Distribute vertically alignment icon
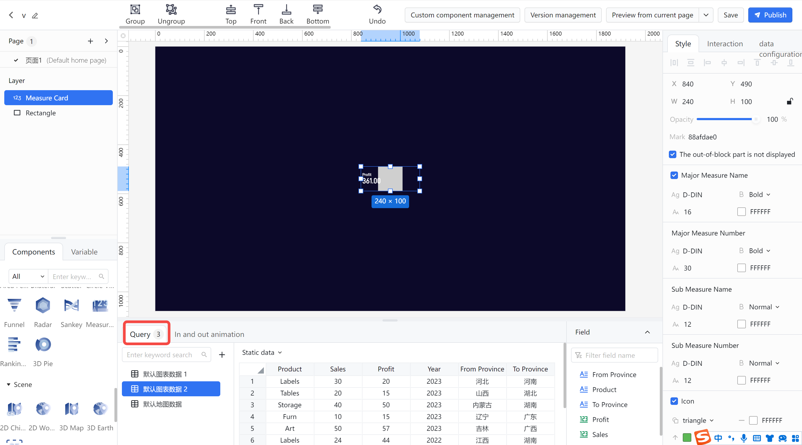802x445 pixels. (691, 63)
